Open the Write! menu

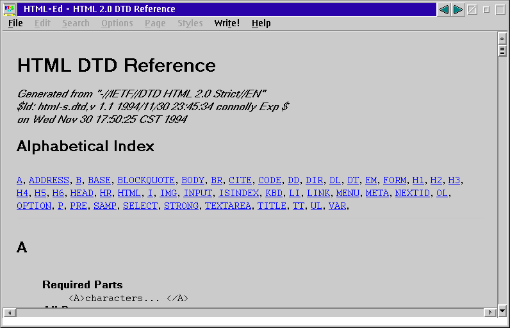pos(227,23)
